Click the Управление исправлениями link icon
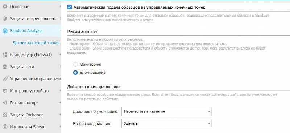The width and height of the screenshot is (290, 133). pos(5,79)
